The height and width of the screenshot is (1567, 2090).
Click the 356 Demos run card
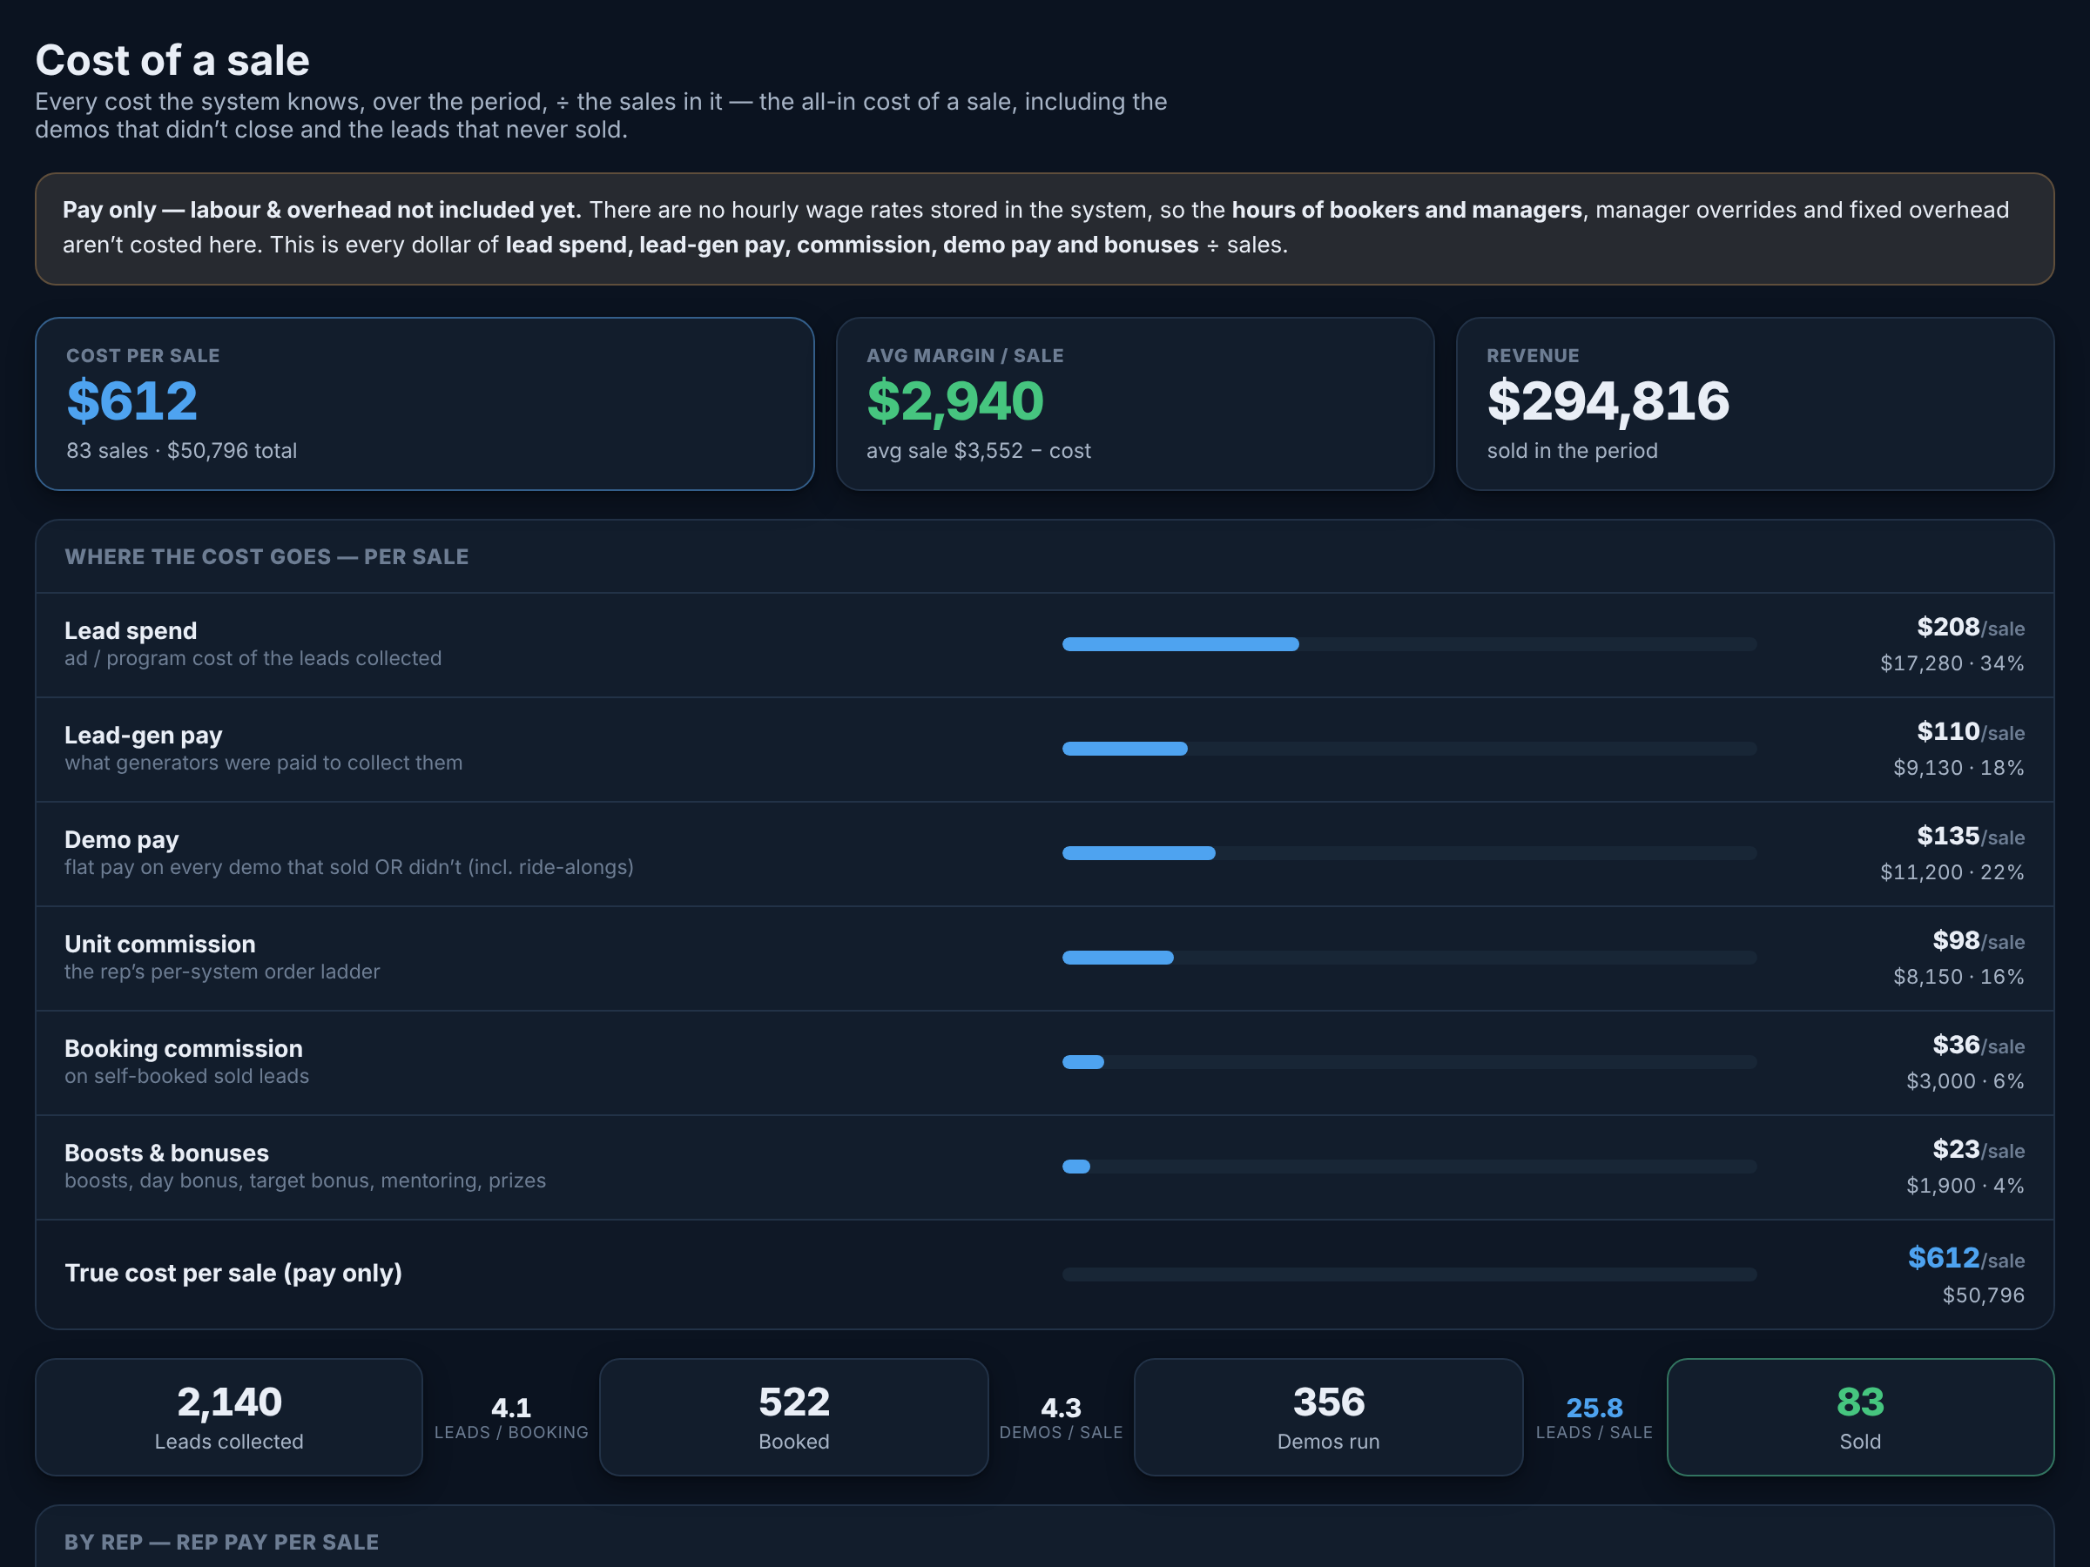coord(1328,1416)
